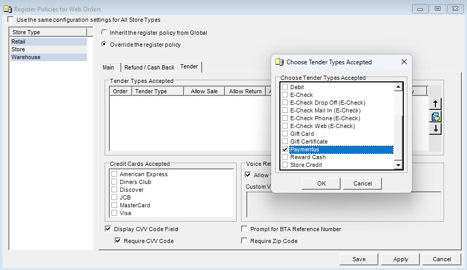
Task: Enable Prompt for BTA Reference Number
Action: (244, 229)
